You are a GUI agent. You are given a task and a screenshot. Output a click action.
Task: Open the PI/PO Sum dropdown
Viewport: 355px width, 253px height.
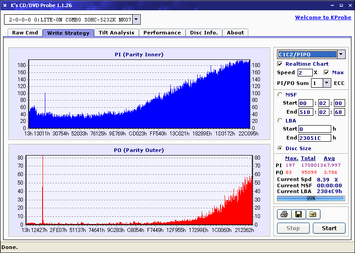pyautogui.click(x=326, y=83)
